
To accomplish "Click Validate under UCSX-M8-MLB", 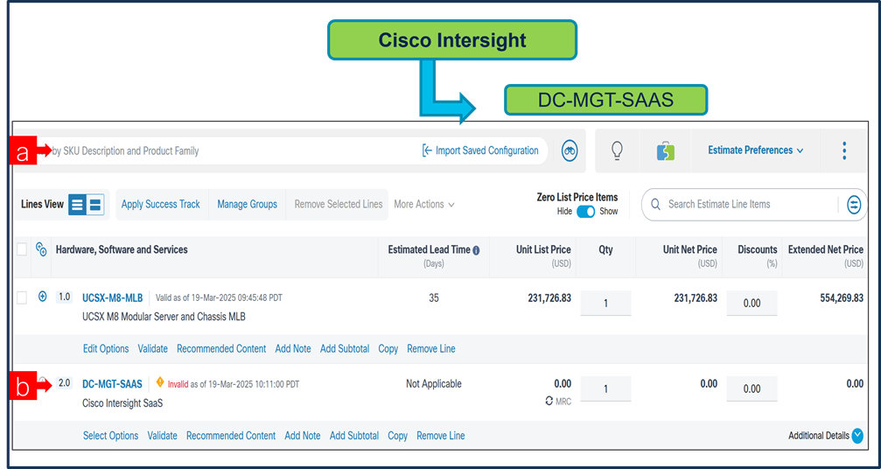I will (153, 349).
